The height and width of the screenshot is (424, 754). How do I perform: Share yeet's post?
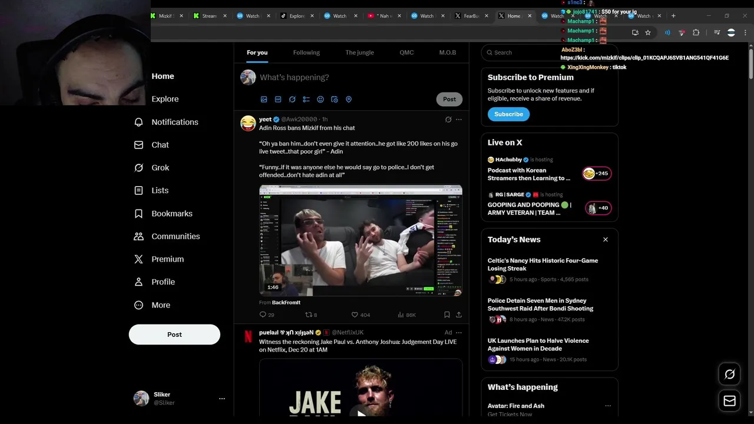pyautogui.click(x=459, y=315)
